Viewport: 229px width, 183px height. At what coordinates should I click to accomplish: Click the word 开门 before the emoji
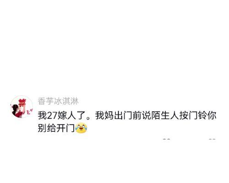(x=65, y=128)
